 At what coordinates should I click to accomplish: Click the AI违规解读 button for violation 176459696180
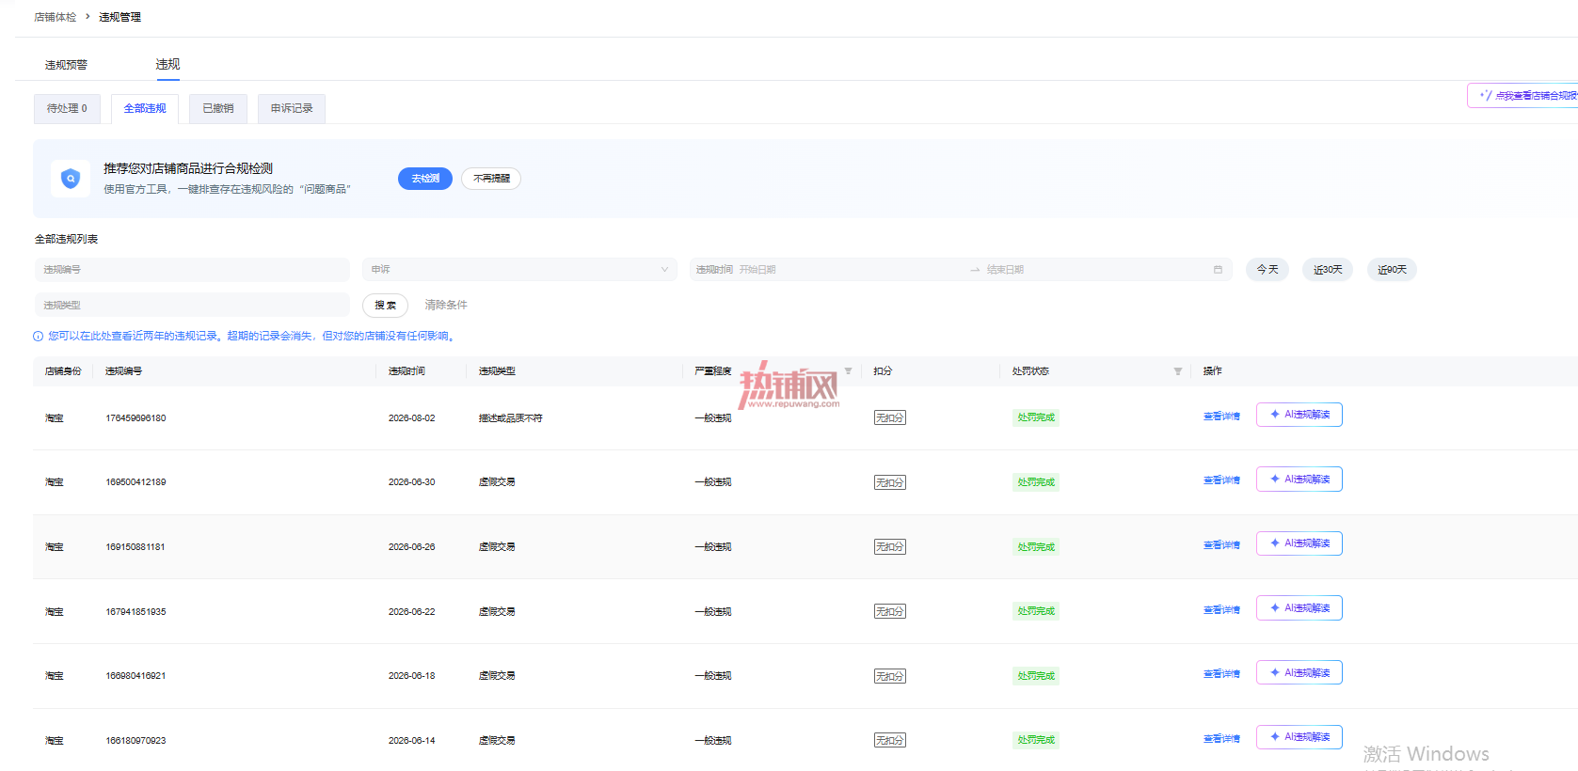[x=1299, y=415]
